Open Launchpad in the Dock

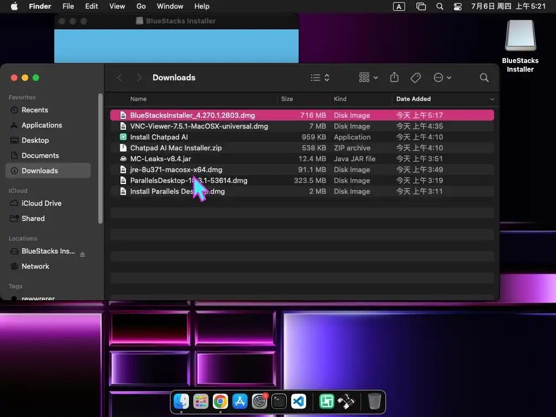tap(201, 401)
